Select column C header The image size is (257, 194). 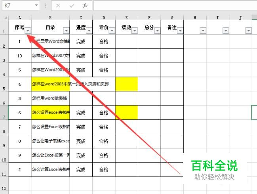tap(81, 17)
